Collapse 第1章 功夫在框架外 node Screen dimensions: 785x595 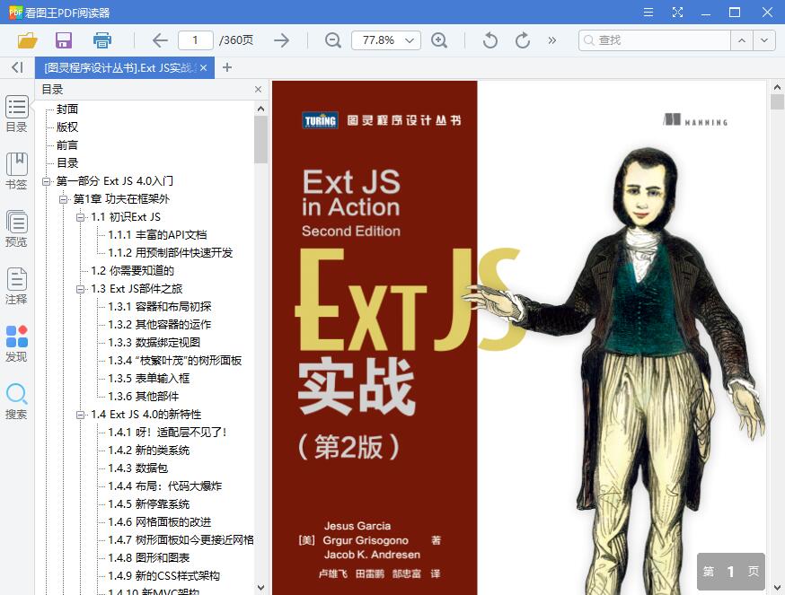64,199
